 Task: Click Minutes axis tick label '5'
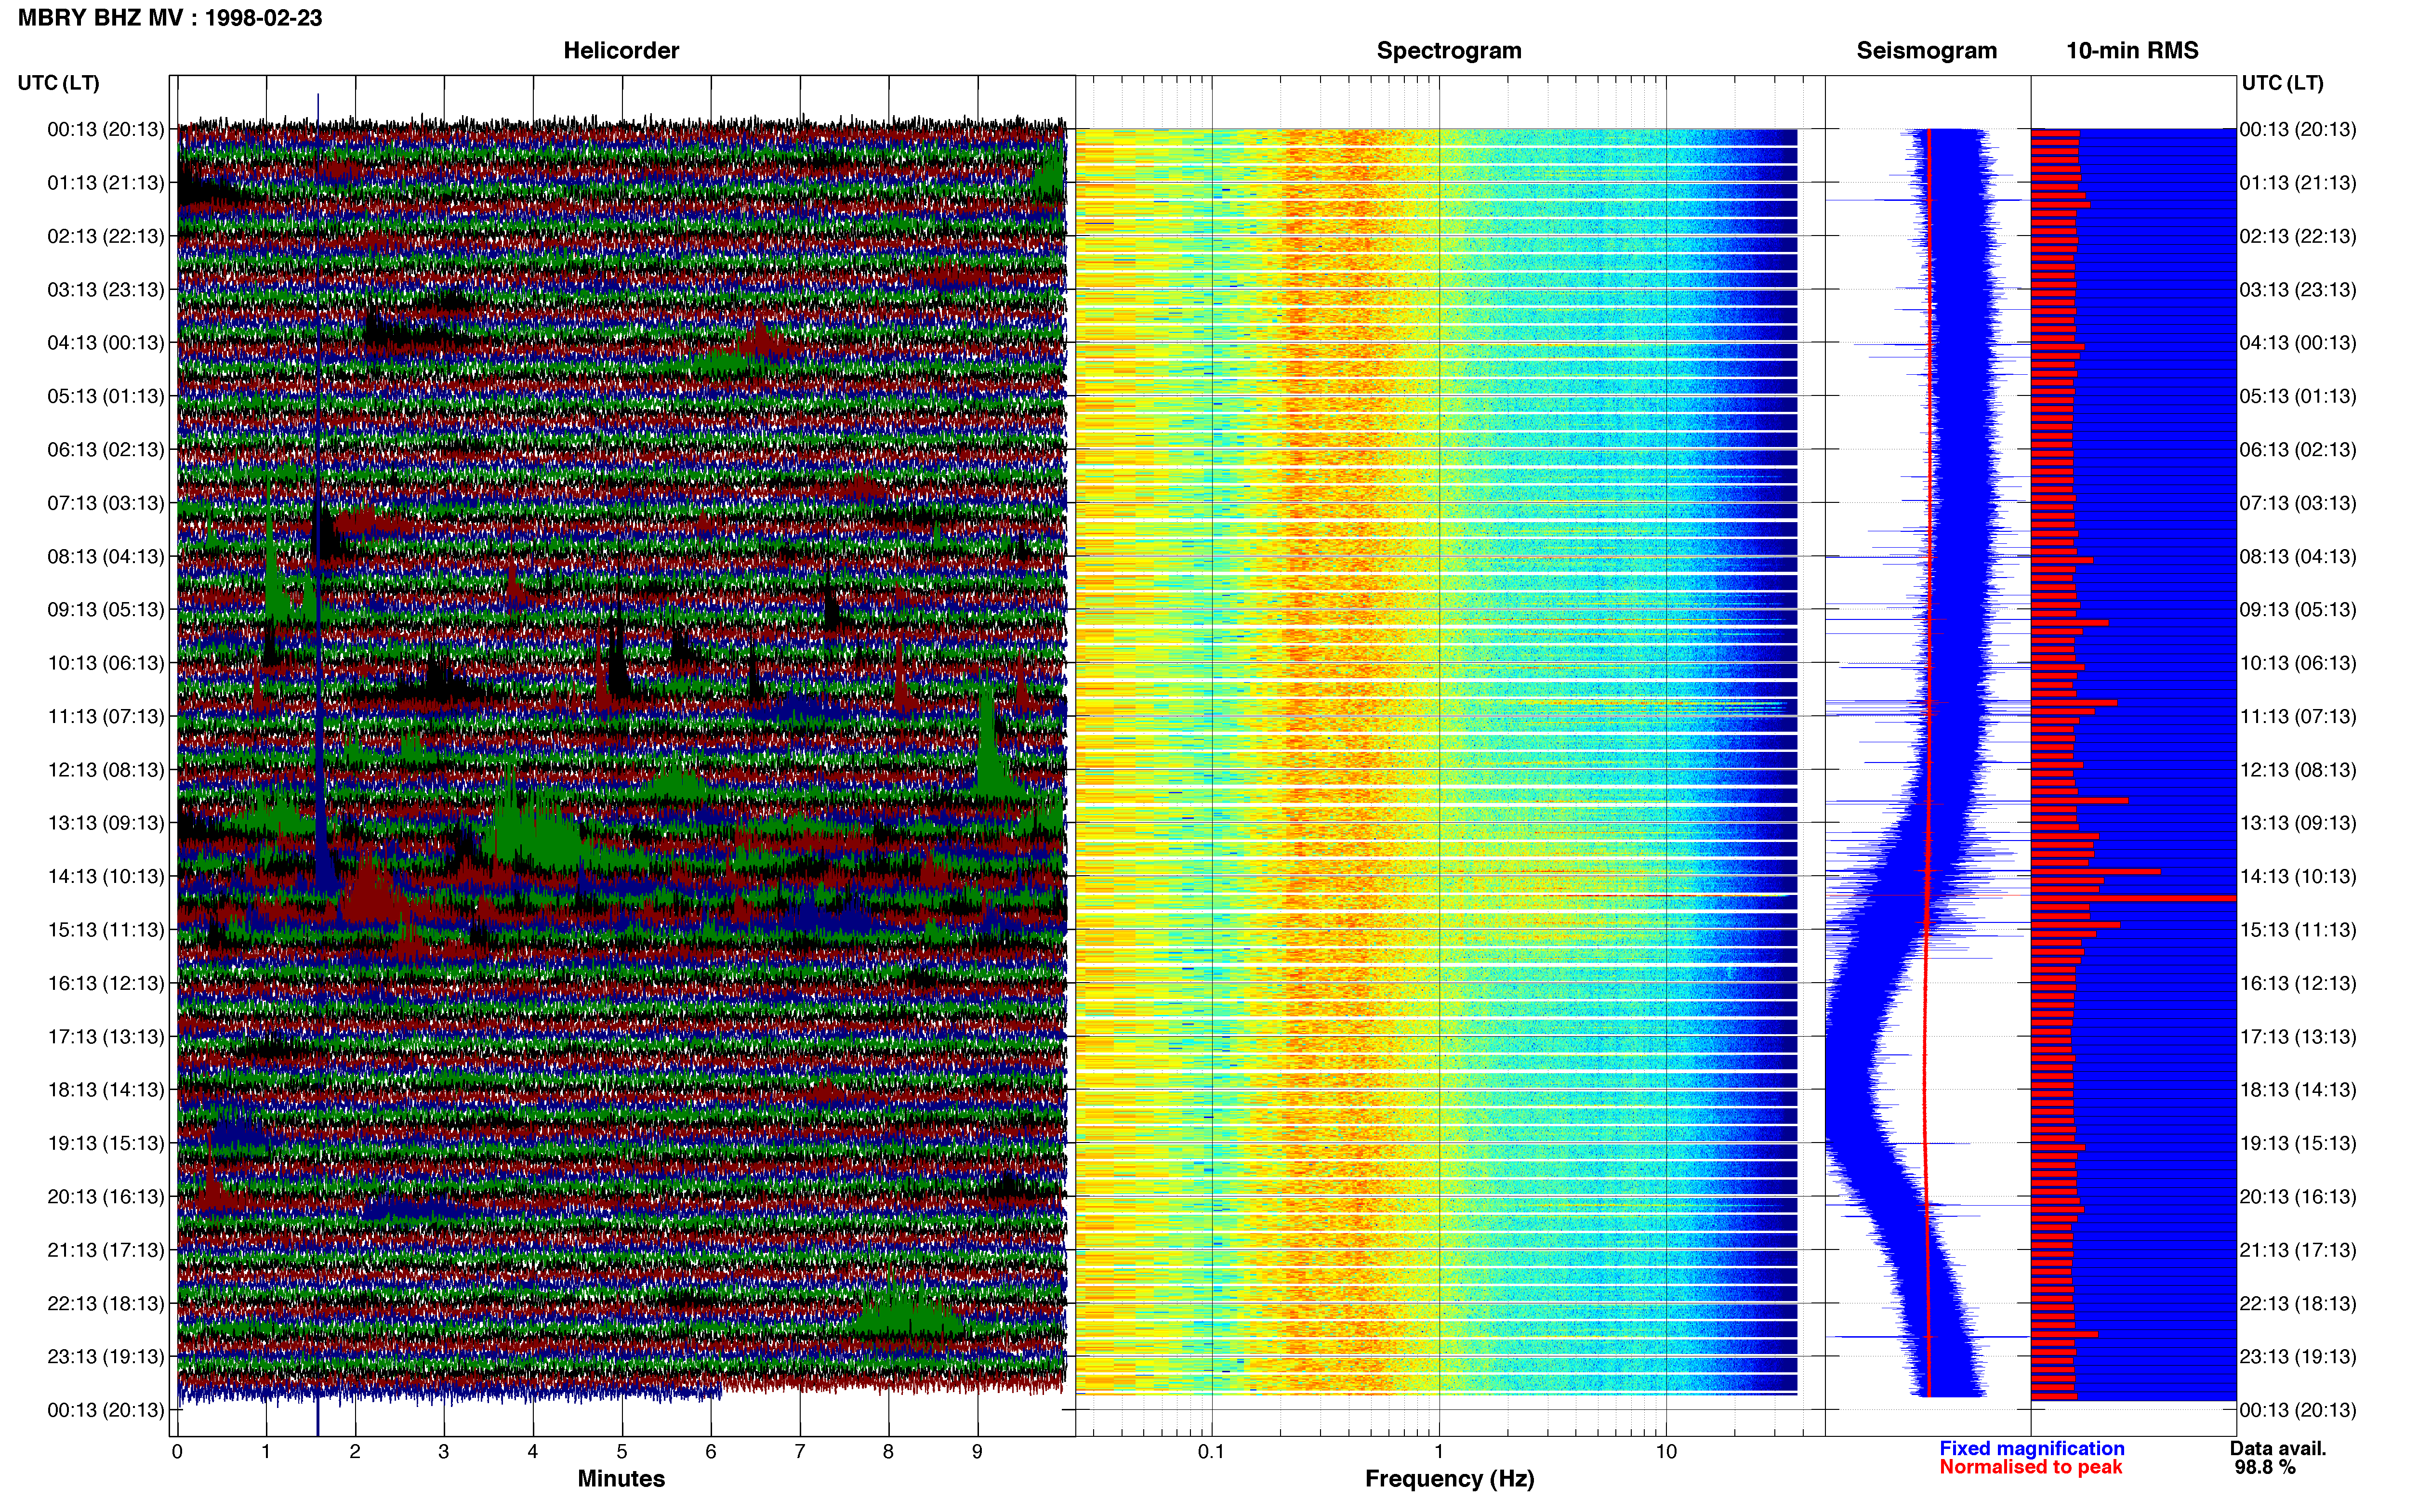click(622, 1451)
